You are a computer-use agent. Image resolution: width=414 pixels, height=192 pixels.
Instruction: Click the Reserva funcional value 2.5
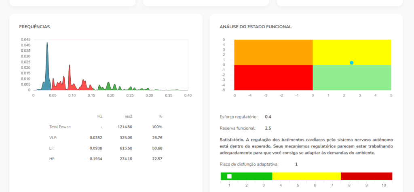click(268, 128)
